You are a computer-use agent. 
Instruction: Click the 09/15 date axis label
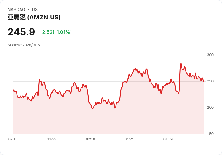click(13, 139)
